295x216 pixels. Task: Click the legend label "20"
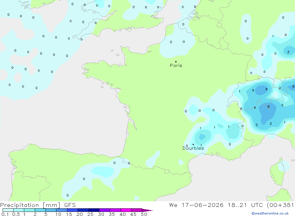(x=80, y=214)
